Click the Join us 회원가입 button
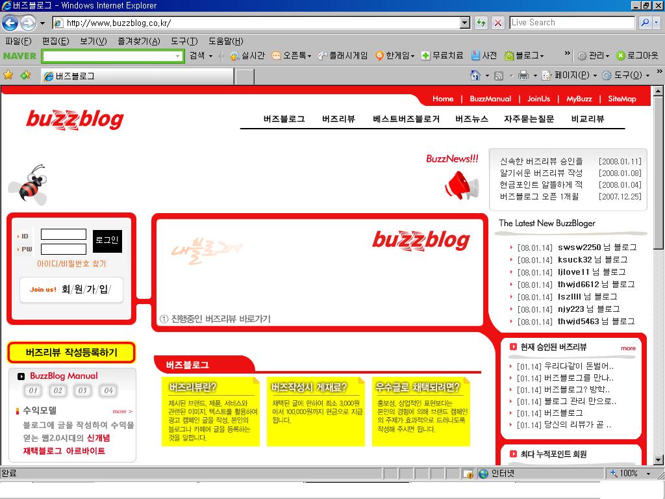665x499 pixels. point(71,290)
